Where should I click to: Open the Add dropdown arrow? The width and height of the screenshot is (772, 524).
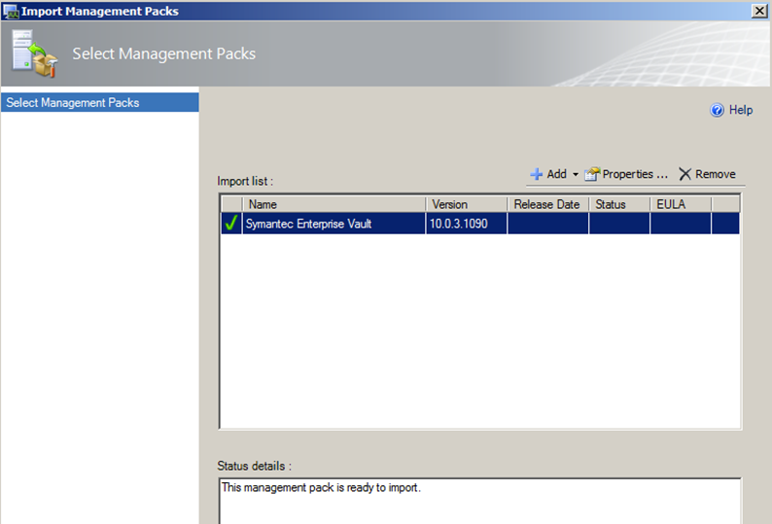click(x=575, y=174)
